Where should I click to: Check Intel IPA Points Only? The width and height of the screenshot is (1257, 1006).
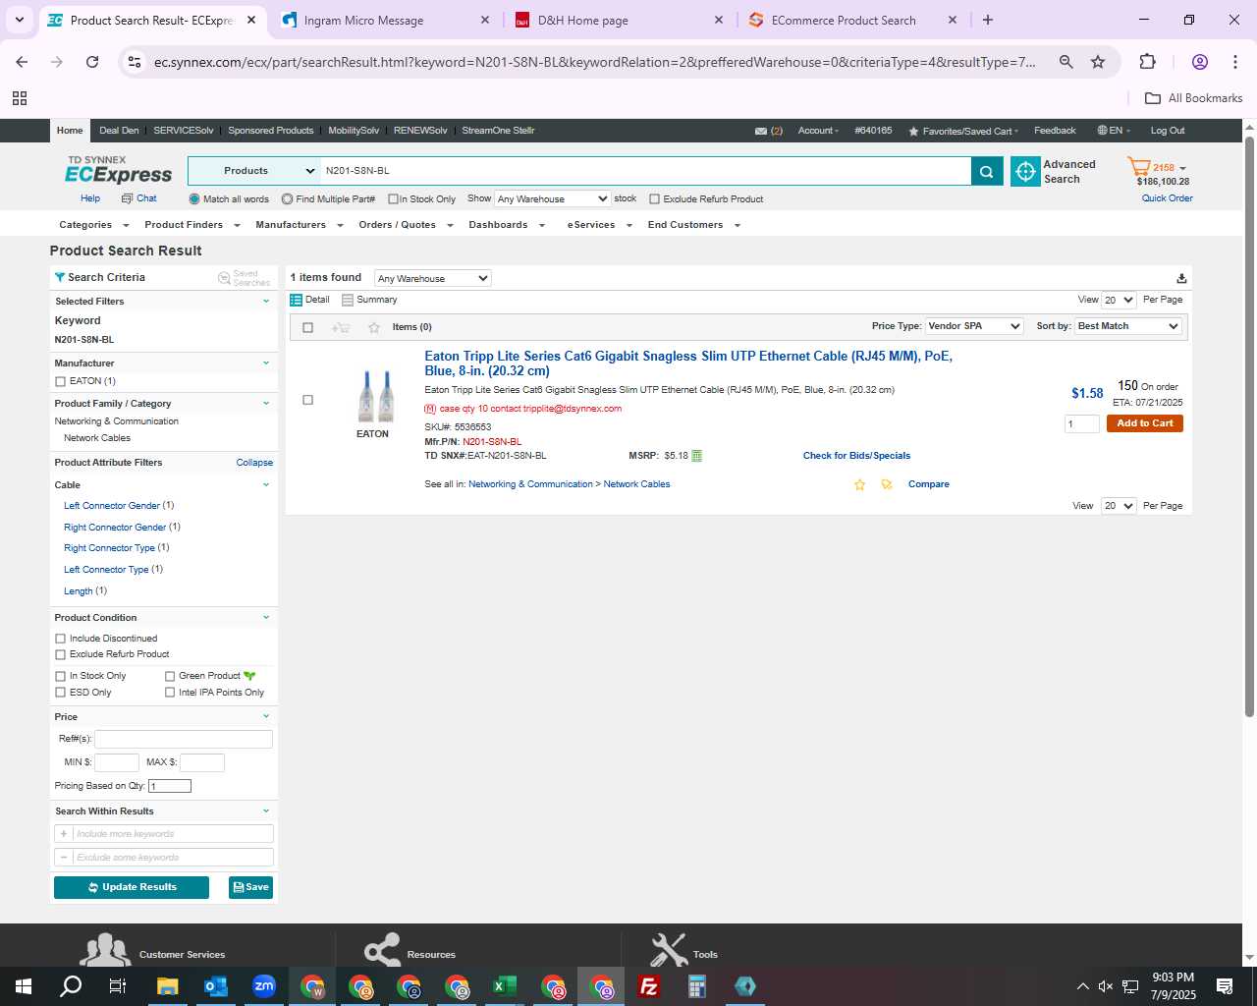click(x=170, y=693)
